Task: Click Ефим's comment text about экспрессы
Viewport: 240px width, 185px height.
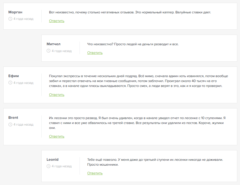Action: pyautogui.click(x=138, y=81)
